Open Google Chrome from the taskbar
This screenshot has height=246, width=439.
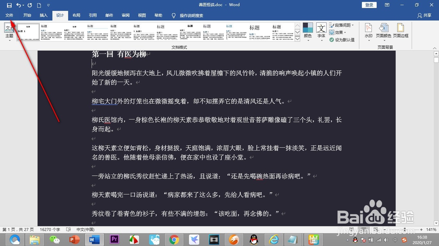click(174, 239)
